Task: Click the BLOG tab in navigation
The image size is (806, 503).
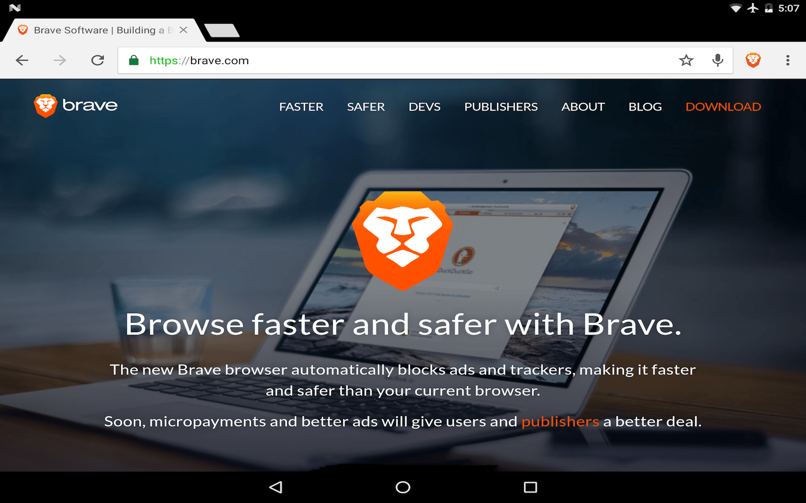Action: 645,106
